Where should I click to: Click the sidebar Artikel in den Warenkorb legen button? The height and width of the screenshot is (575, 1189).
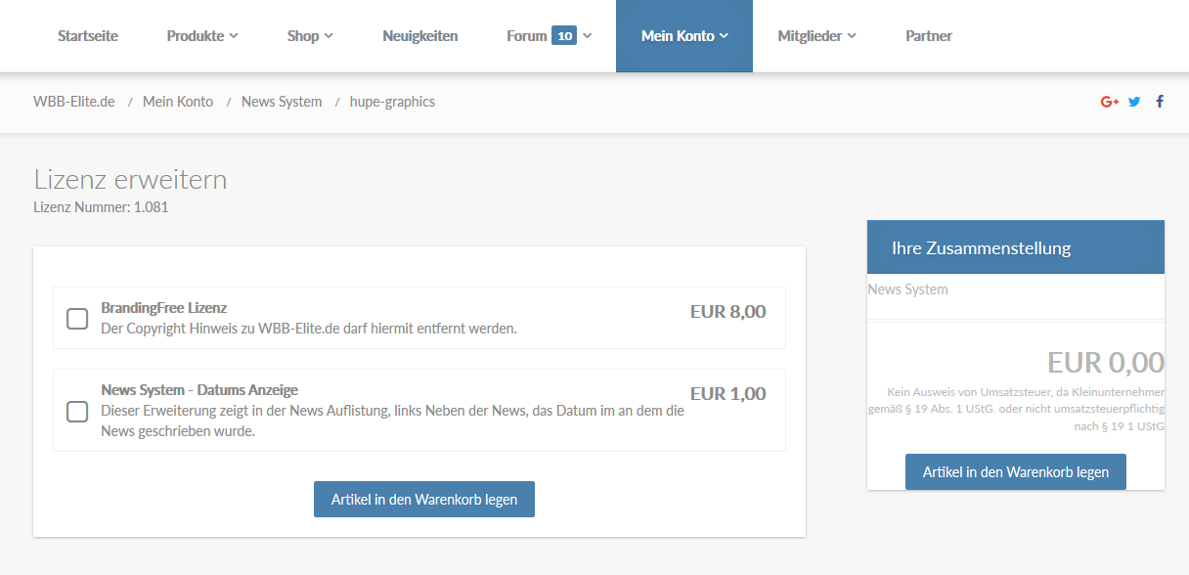[x=1015, y=471]
